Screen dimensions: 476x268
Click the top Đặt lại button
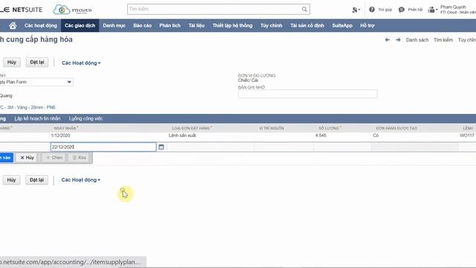[x=37, y=63]
